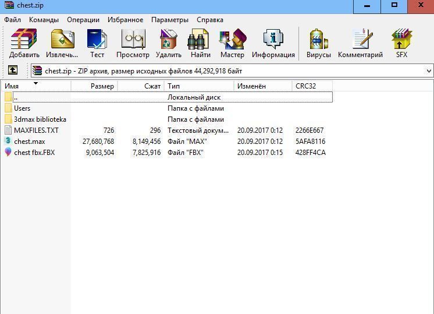Viewport: 434px width, 314px height.
Task: Close the chest.zip window
Action: (421, 6)
